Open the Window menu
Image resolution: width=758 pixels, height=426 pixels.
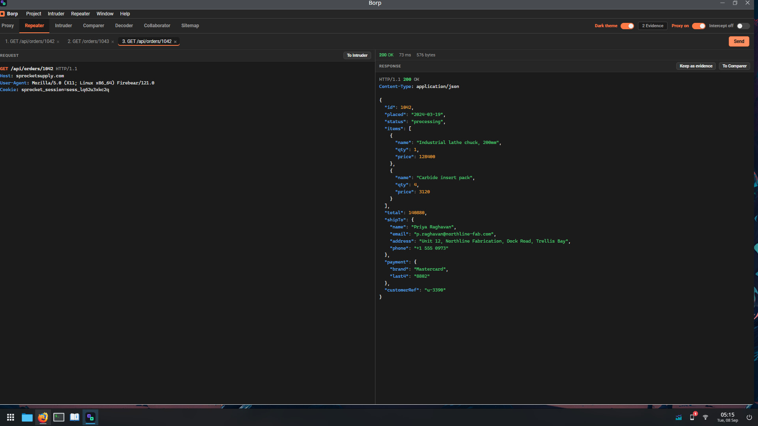point(105,14)
